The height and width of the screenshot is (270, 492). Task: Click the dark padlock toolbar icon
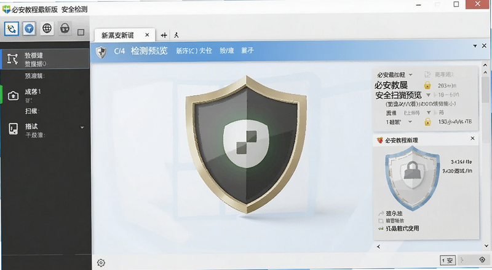point(65,28)
